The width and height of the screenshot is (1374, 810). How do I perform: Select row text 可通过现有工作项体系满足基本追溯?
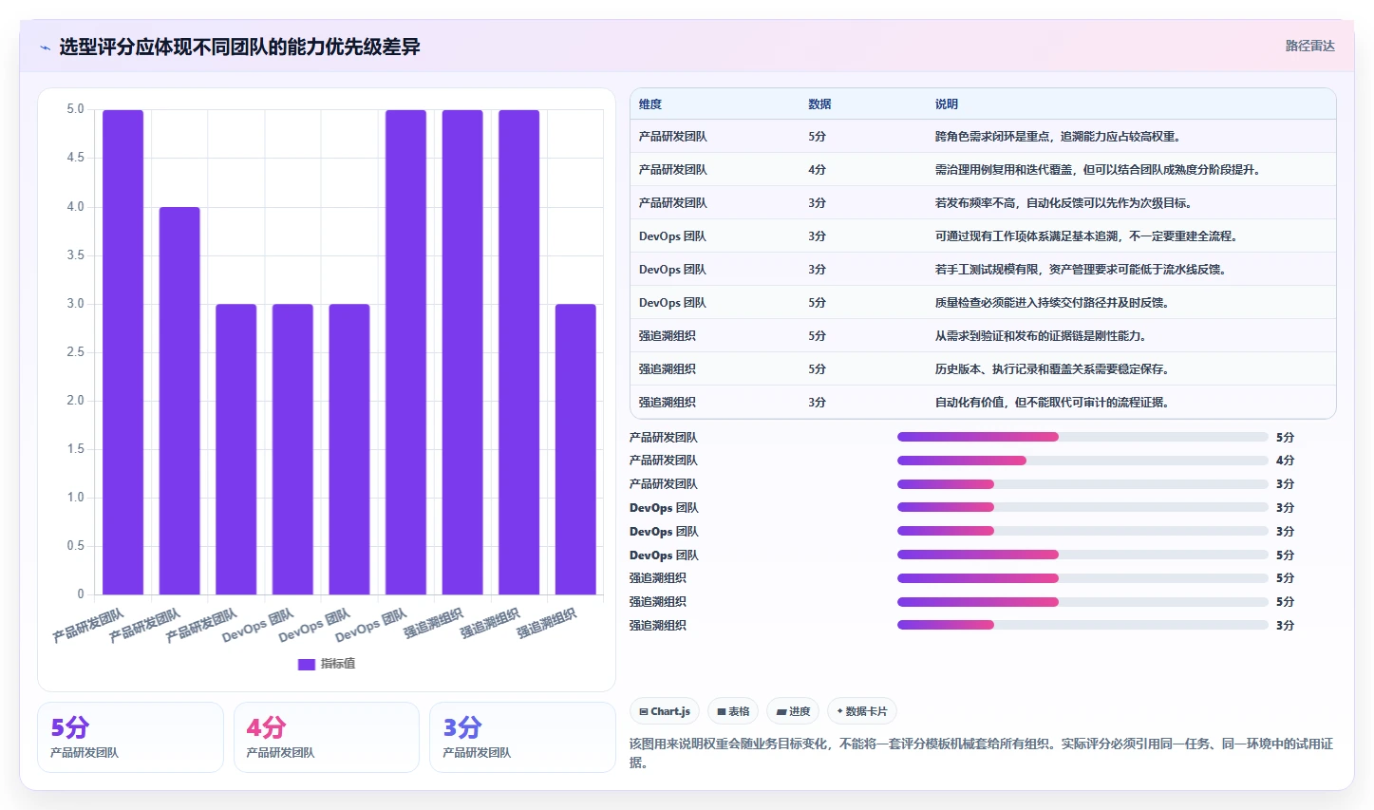pyautogui.click(x=1026, y=236)
